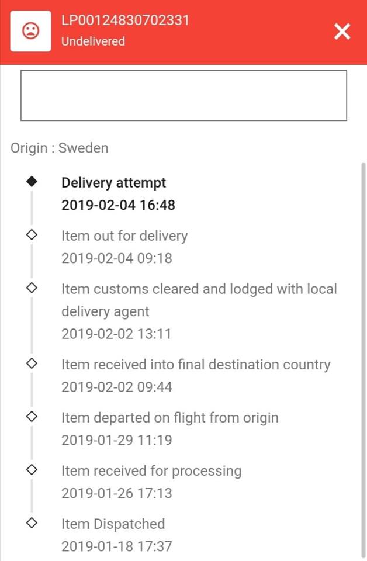The width and height of the screenshot is (367, 561).
Task: Close the tracking details panel
Action: coord(342,31)
